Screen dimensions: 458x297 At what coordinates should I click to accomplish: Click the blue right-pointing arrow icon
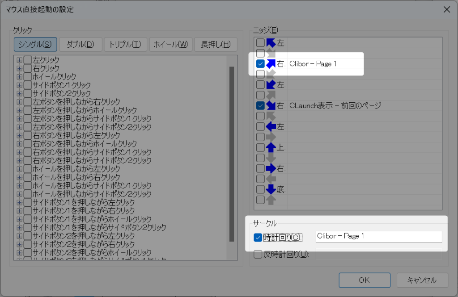coord(271,168)
